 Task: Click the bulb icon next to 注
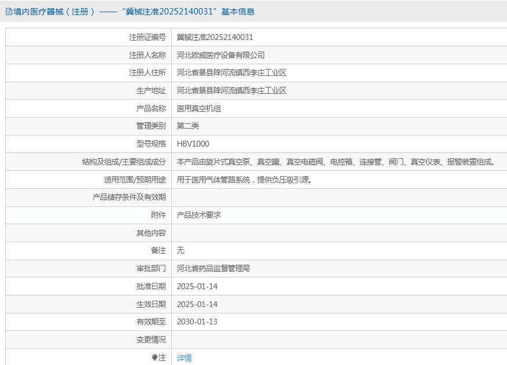[154, 357]
